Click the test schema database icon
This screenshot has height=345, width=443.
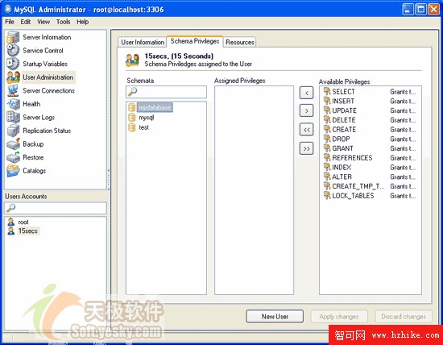click(132, 127)
